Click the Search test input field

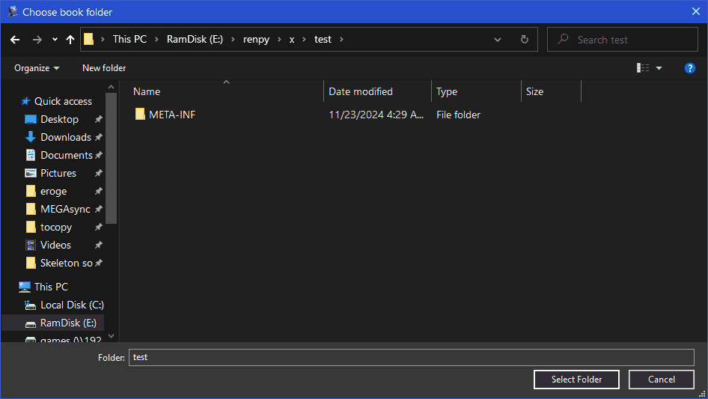point(622,40)
